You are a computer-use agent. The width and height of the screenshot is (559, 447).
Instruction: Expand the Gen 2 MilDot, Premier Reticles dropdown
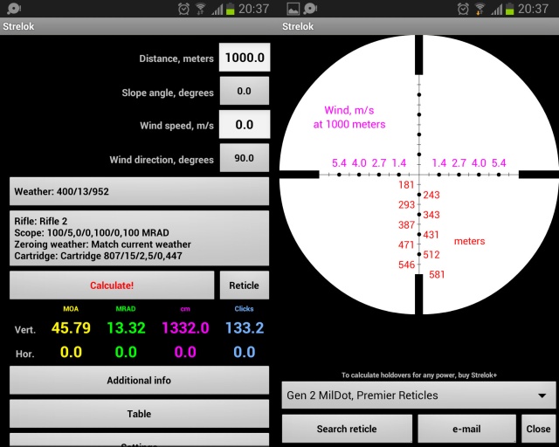point(418,395)
